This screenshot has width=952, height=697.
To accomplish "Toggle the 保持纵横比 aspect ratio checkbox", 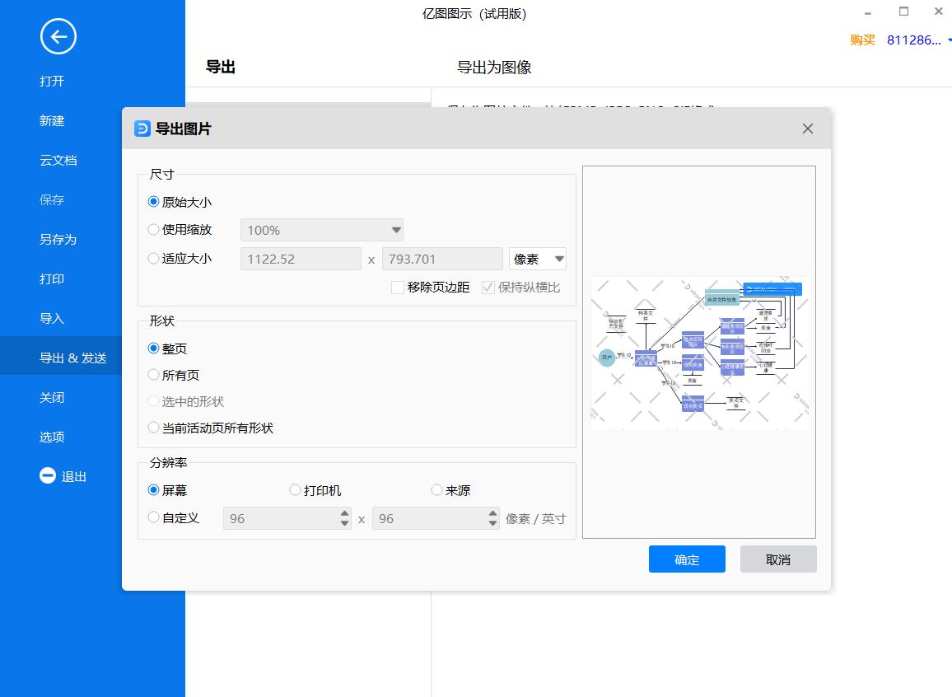I will 489,287.
